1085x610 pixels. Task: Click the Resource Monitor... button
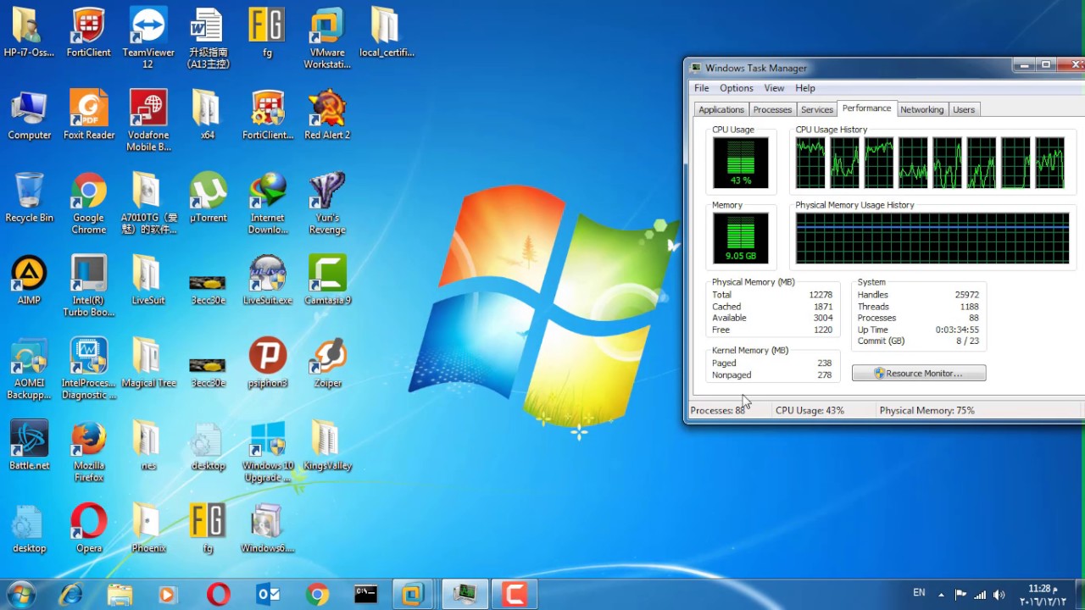(x=919, y=373)
